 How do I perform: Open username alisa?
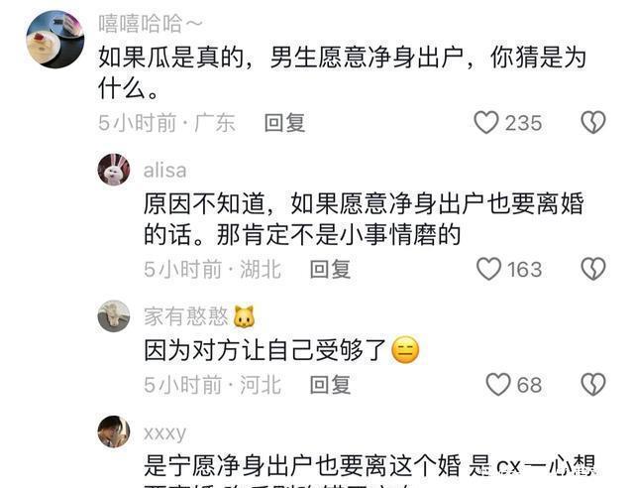pyautogui.click(x=165, y=170)
